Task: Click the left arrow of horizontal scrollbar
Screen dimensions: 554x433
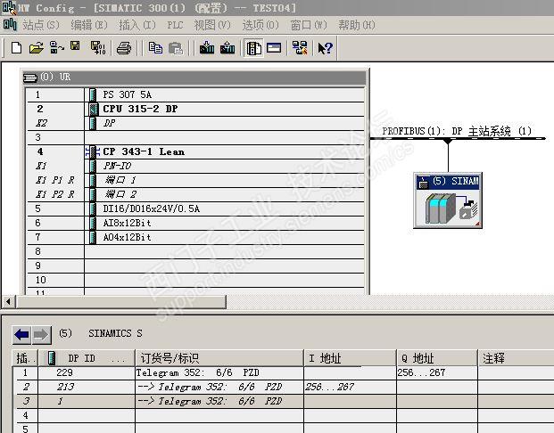Action: 8,302
